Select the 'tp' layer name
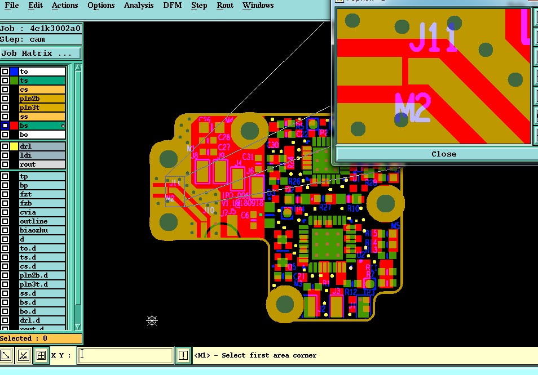 pos(42,176)
